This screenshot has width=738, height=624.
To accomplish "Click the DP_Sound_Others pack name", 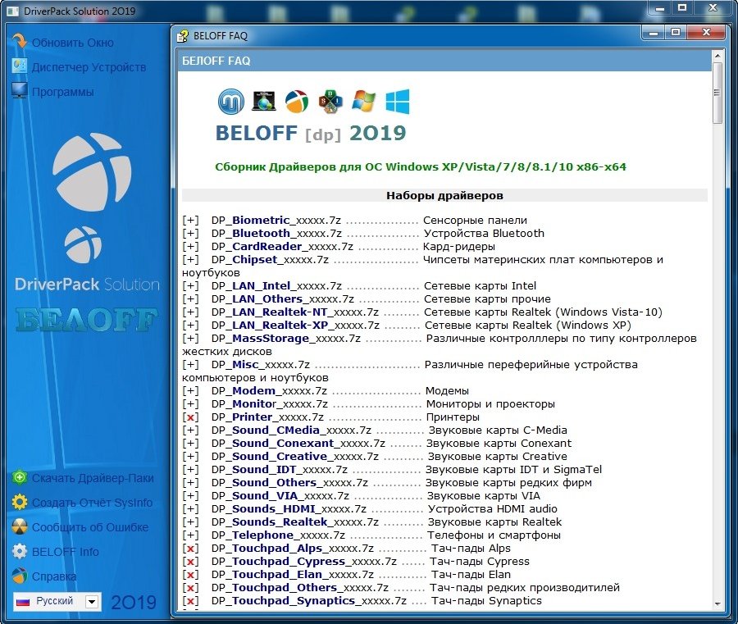I will [290, 483].
